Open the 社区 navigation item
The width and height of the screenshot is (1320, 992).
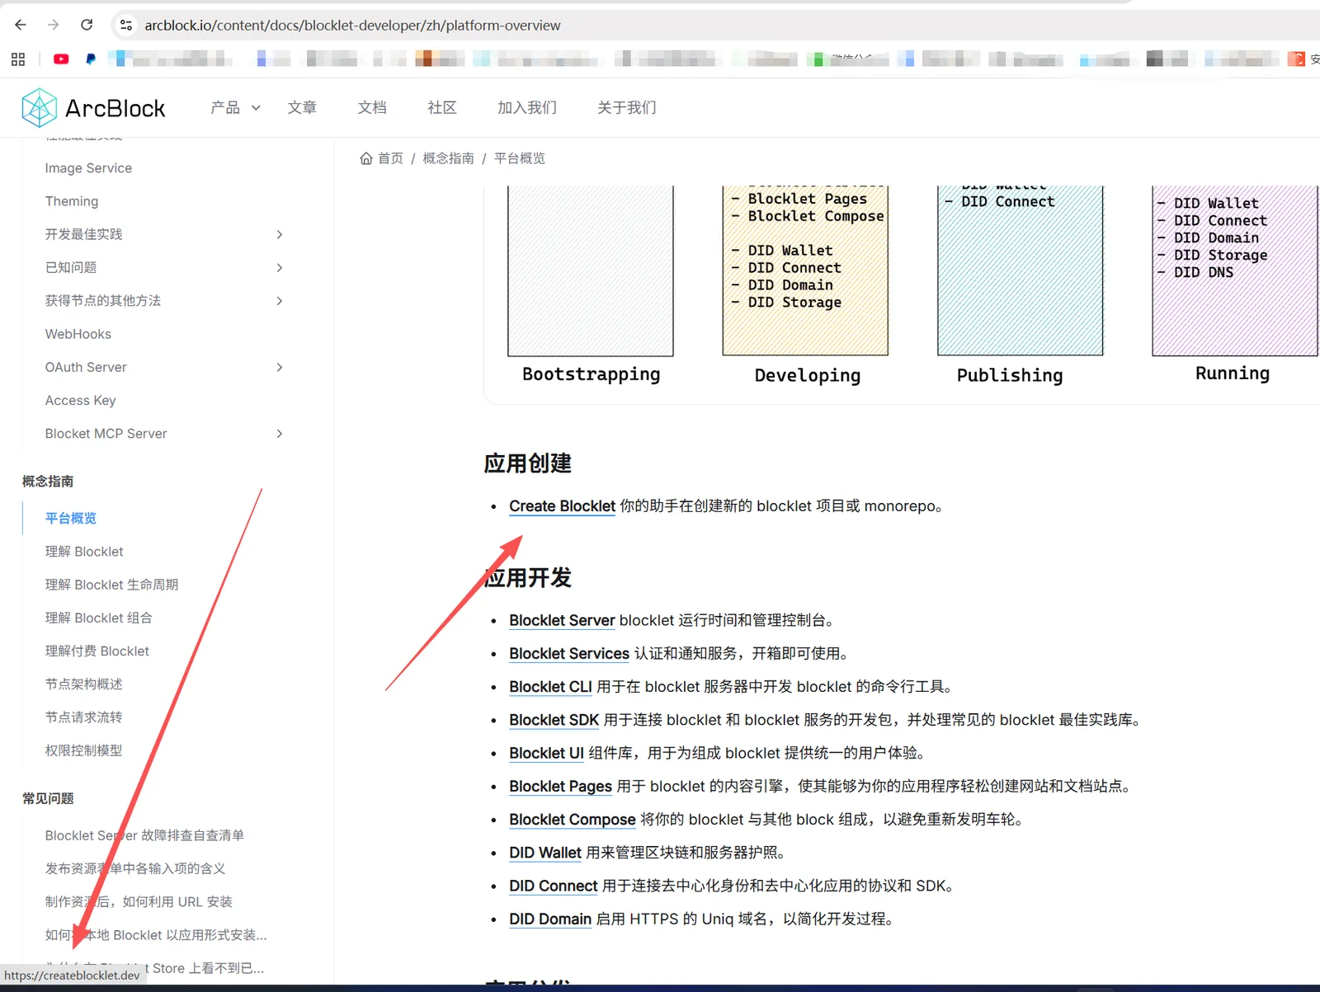point(442,108)
